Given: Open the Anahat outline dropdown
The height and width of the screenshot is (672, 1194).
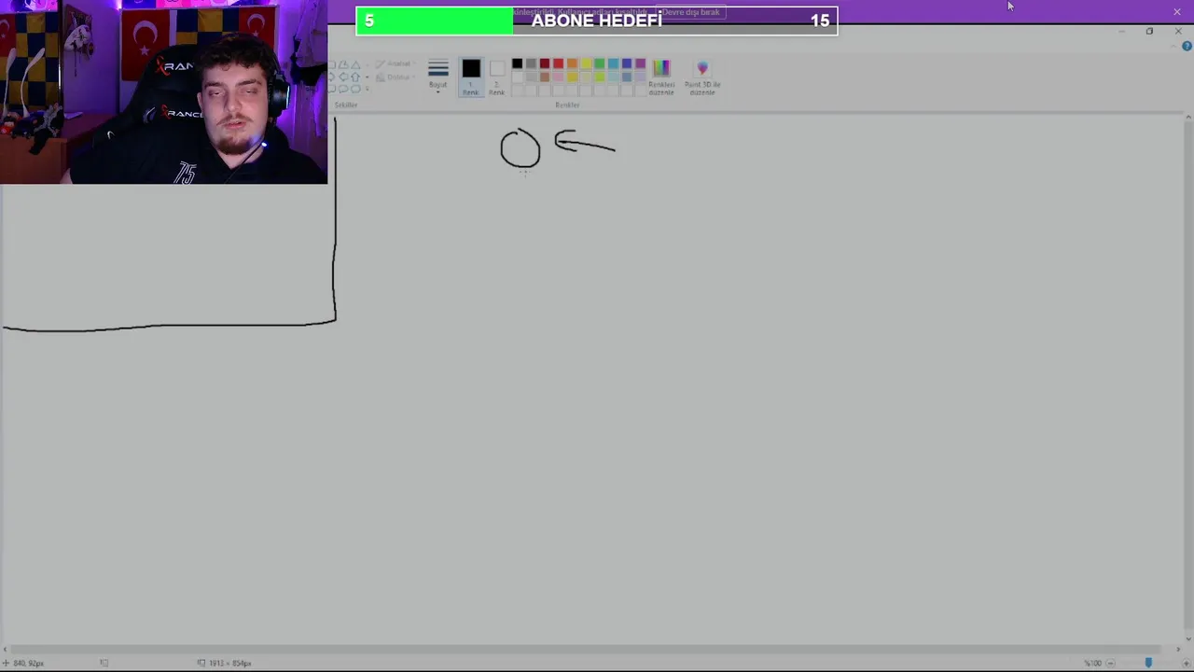Looking at the screenshot, I should click(396, 63).
